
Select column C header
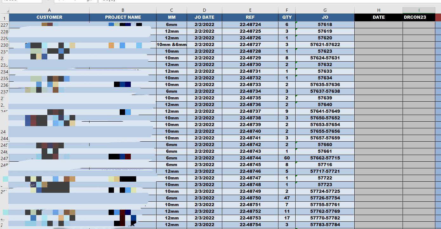point(171,10)
